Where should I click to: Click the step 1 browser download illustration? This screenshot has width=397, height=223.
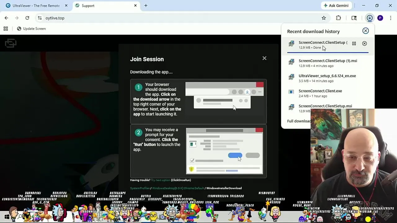[225, 96]
